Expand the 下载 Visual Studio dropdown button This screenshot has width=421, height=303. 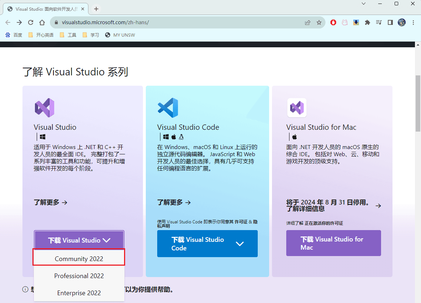click(x=79, y=240)
